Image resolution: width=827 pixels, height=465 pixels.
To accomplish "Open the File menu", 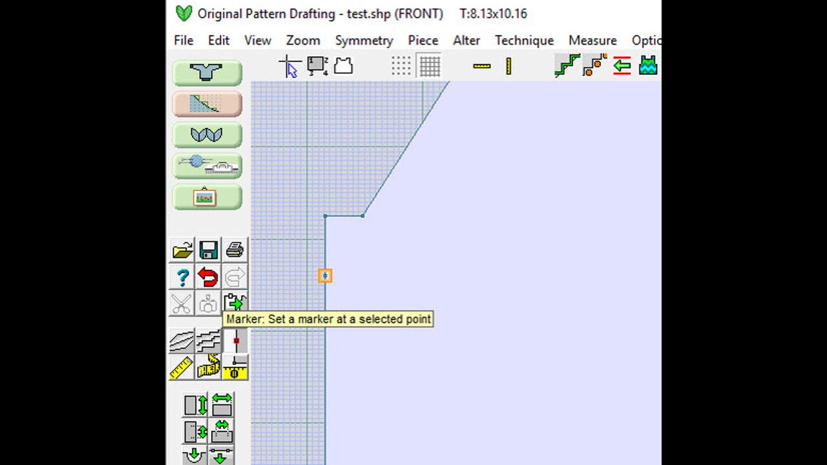I will 183,40.
